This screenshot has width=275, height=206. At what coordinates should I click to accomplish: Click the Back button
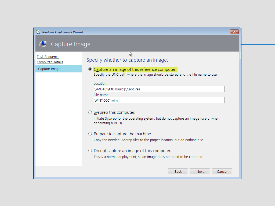[178, 171]
